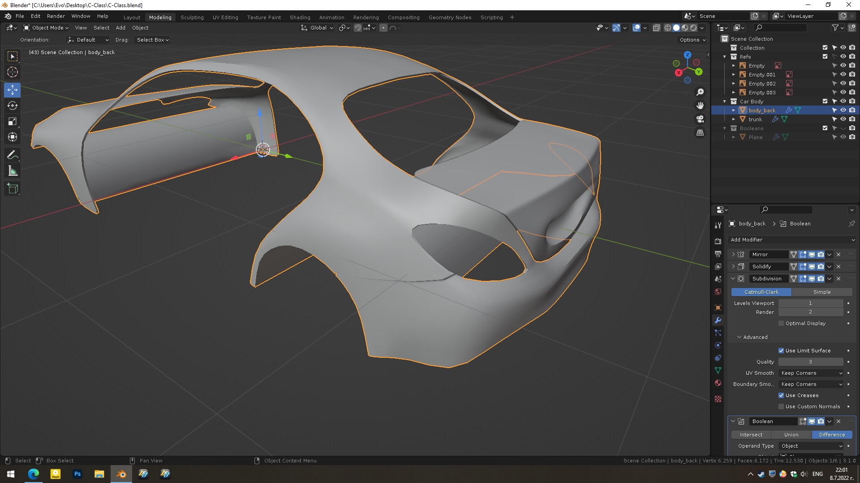The height and width of the screenshot is (483, 860).
Task: Open Material properties tab icon
Action: (x=718, y=383)
